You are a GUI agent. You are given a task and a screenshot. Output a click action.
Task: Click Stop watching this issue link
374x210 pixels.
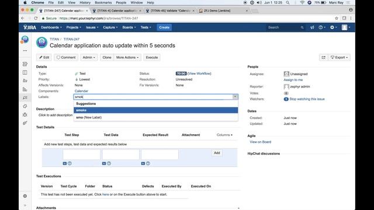pos(307,99)
